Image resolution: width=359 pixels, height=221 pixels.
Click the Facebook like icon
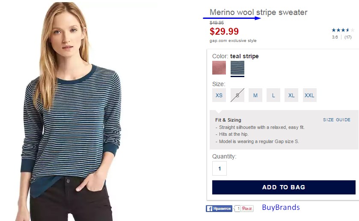pos(219,209)
